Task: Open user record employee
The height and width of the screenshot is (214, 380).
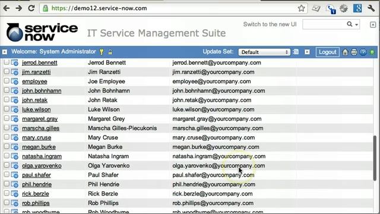Action: pos(34,81)
